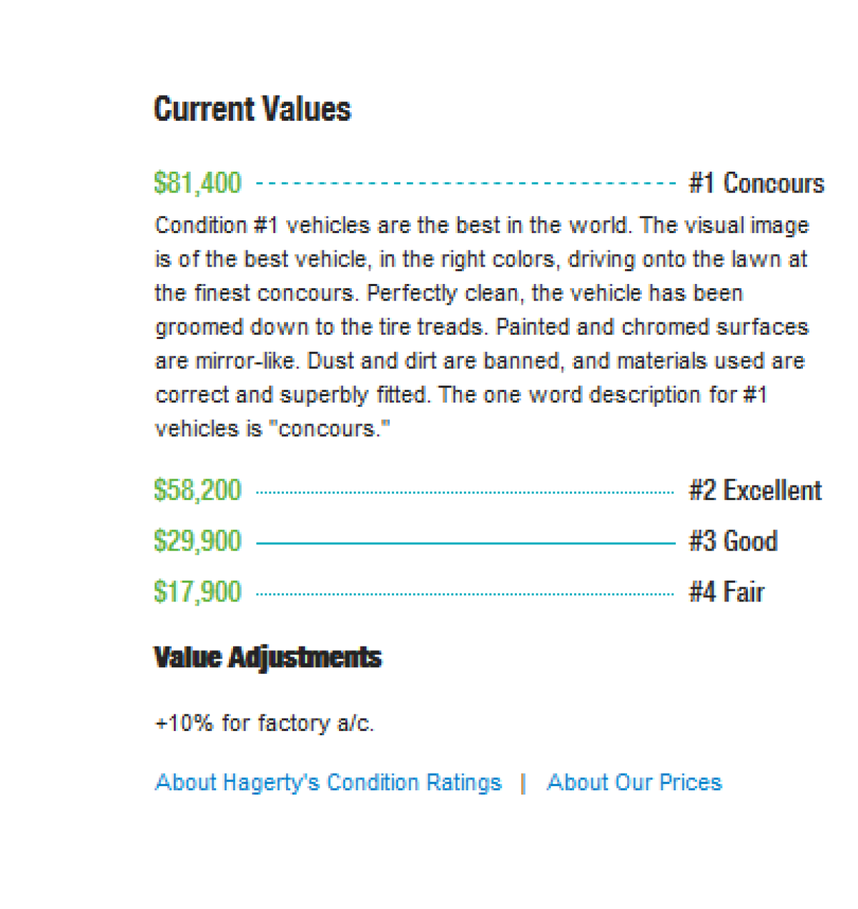Expand the #3 Good condition row
Screen dimensions: 858x909
click(x=733, y=541)
